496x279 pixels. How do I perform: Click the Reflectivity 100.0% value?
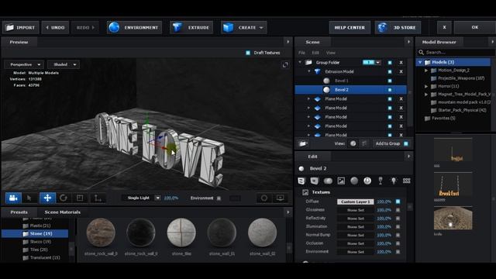384,219
